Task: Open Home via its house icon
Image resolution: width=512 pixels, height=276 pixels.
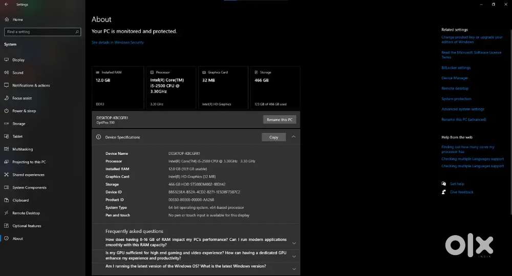Action: pyautogui.click(x=7, y=19)
